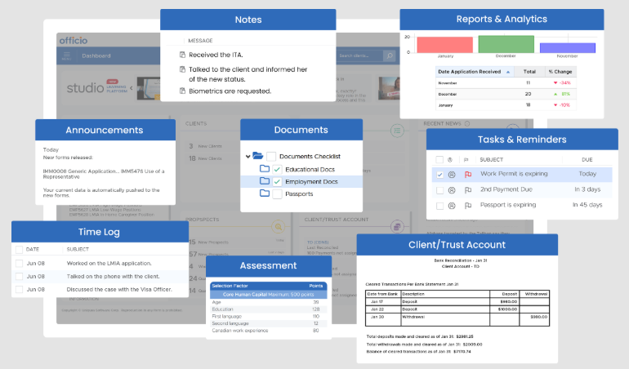The height and width of the screenshot is (369, 629).
Task: Click the 'Core Human Capital Maximum: 500 points' row
Action: (x=269, y=295)
